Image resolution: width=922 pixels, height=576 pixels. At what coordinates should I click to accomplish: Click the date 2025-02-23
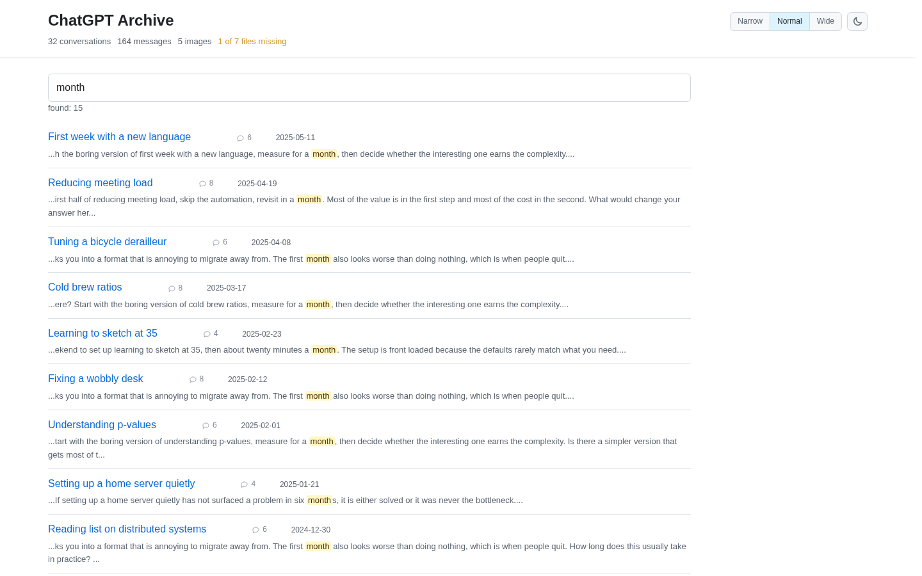pos(262,334)
